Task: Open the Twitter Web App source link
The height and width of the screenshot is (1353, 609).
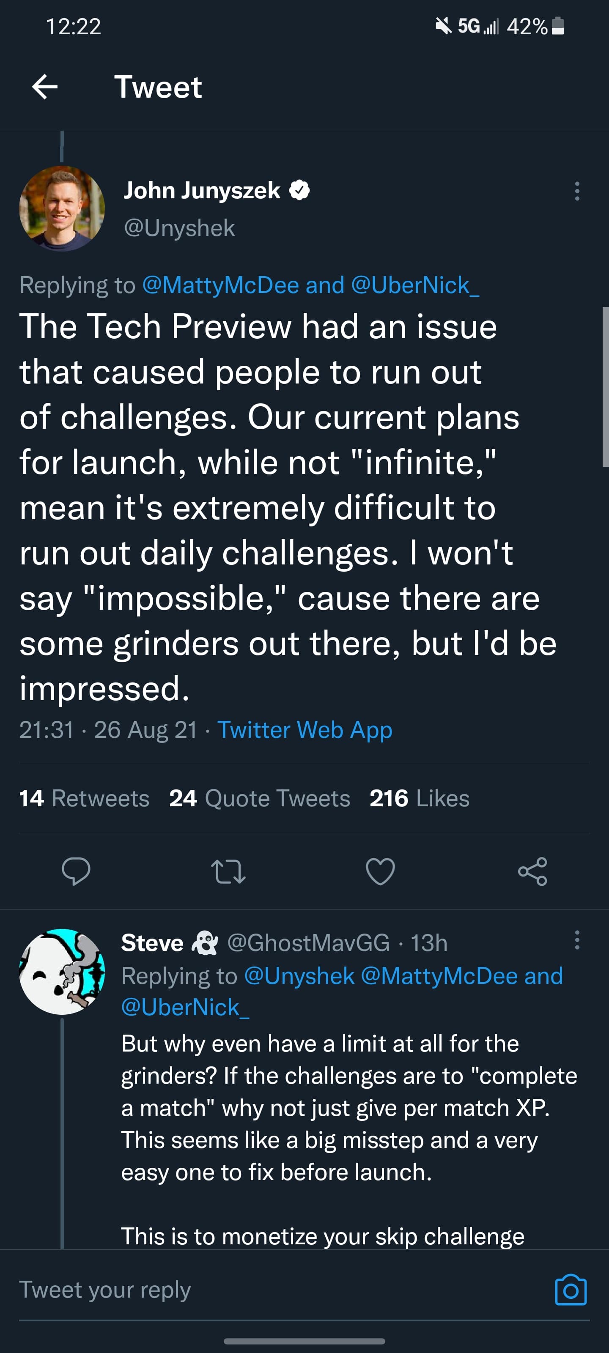Action: pos(305,729)
